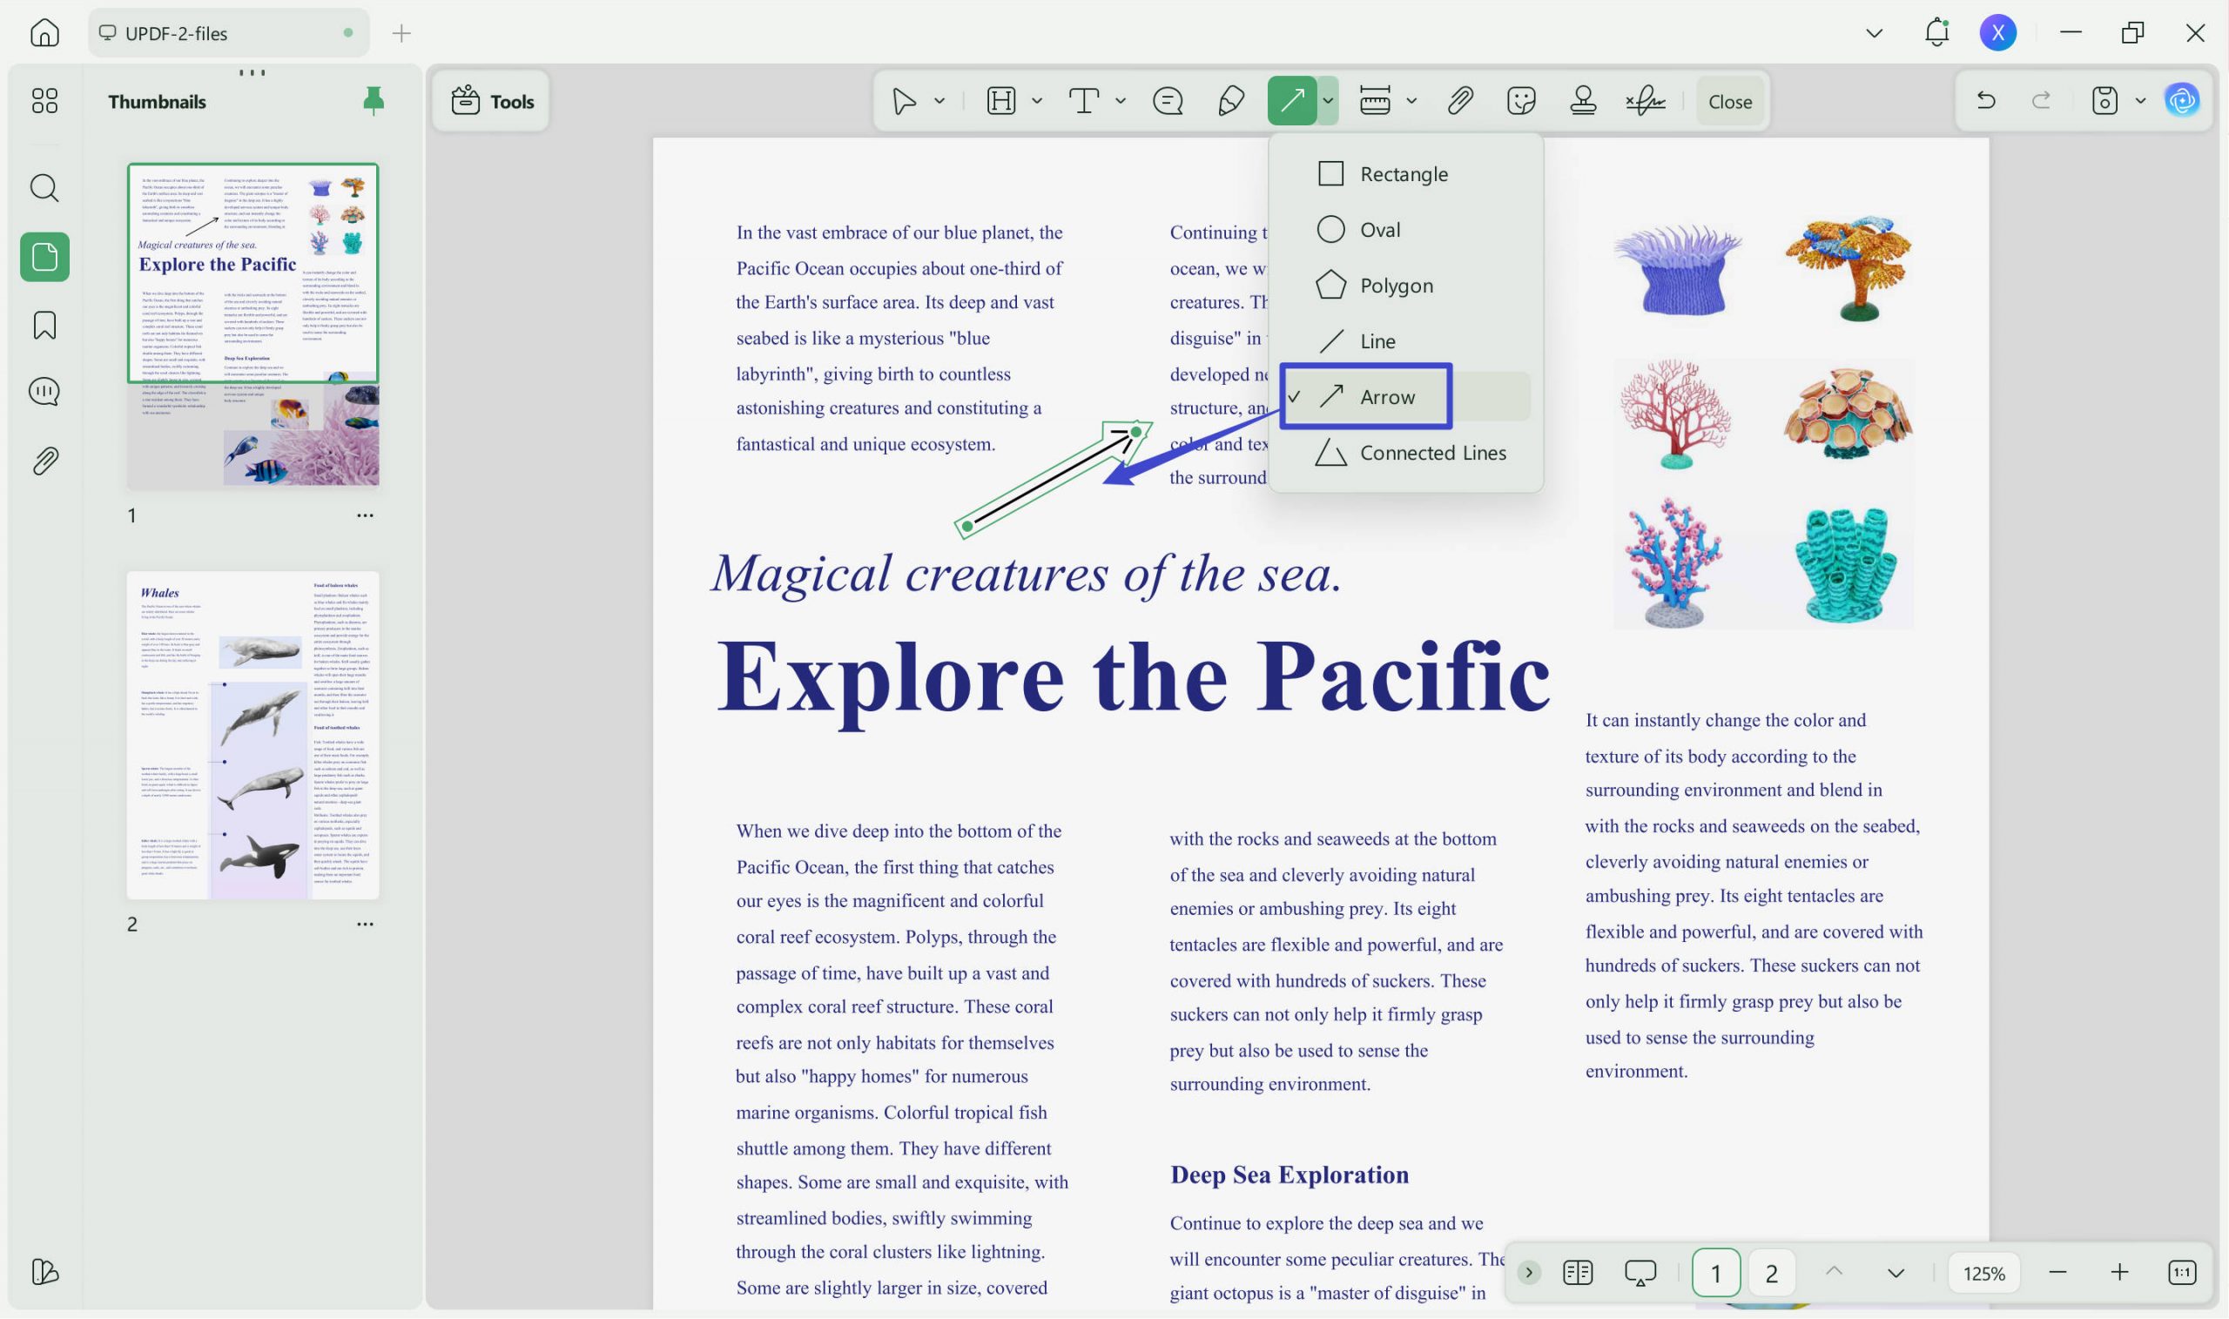Expand the Measure tool dropdown arrow

[x=1411, y=101]
